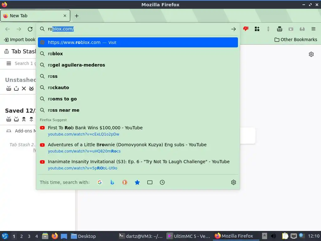Open new tab page settings gear
The height and width of the screenshot is (241, 321).
click(311, 54)
